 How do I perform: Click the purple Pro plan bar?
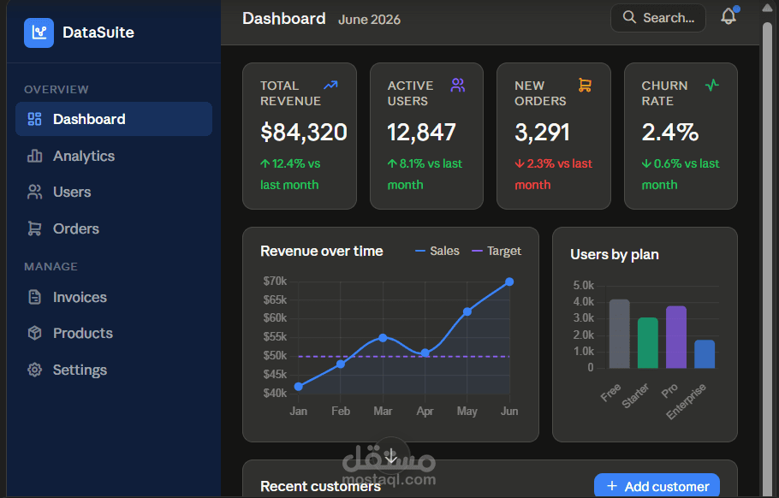coord(676,337)
